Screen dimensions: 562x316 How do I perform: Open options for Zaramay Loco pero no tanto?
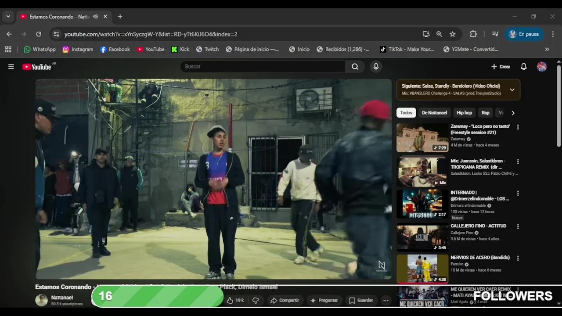(x=518, y=127)
